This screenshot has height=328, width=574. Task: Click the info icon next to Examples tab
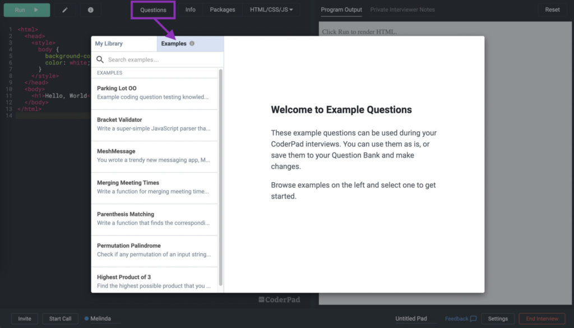click(193, 43)
